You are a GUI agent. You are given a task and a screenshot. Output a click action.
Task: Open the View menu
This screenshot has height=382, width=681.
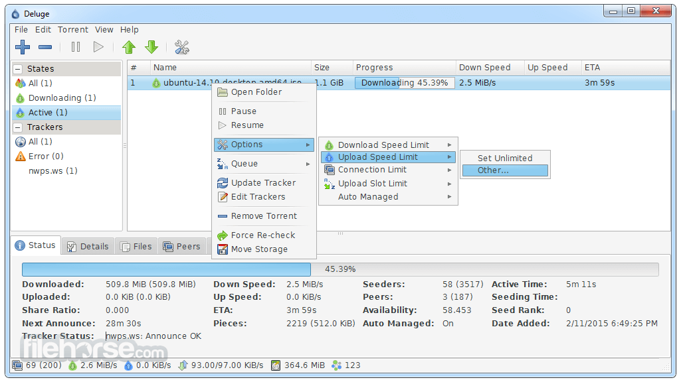coord(104,29)
